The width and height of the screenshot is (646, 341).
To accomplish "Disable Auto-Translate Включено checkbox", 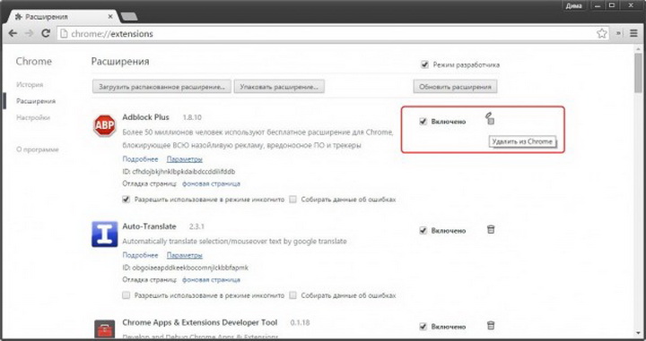I will tap(423, 231).
